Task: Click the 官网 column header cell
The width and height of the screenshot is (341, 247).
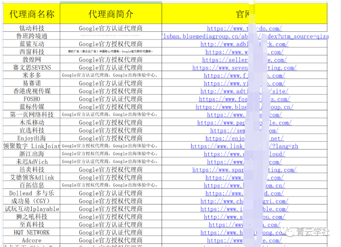Action: 244,14
